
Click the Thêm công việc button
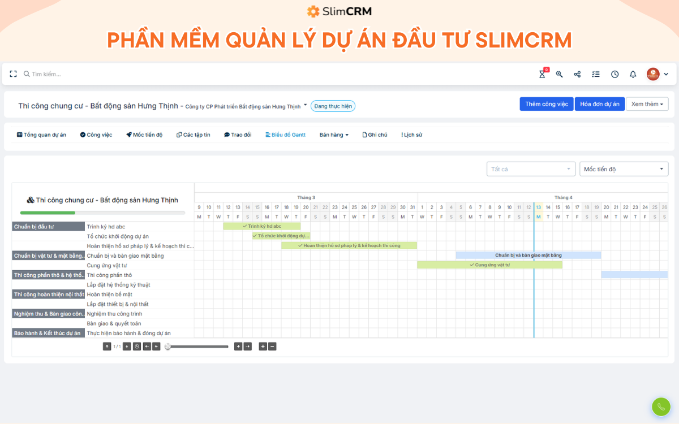pos(546,103)
